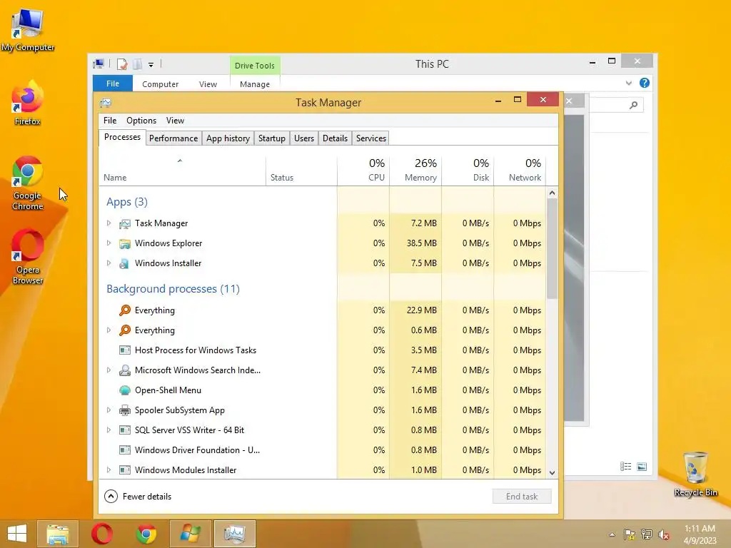
Task: Click the Spooler SubSystem App printer icon
Action: (x=124, y=410)
